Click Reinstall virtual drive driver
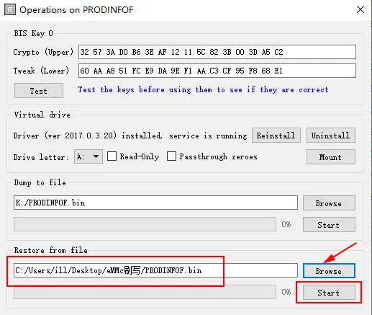 276,136
